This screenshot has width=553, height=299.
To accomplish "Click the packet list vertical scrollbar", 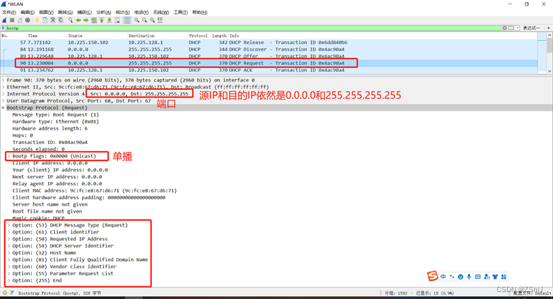I will (549, 53).
